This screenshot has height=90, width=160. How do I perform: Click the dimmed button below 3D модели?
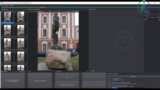(94, 85)
